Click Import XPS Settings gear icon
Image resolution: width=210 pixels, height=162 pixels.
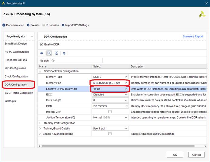63,25
